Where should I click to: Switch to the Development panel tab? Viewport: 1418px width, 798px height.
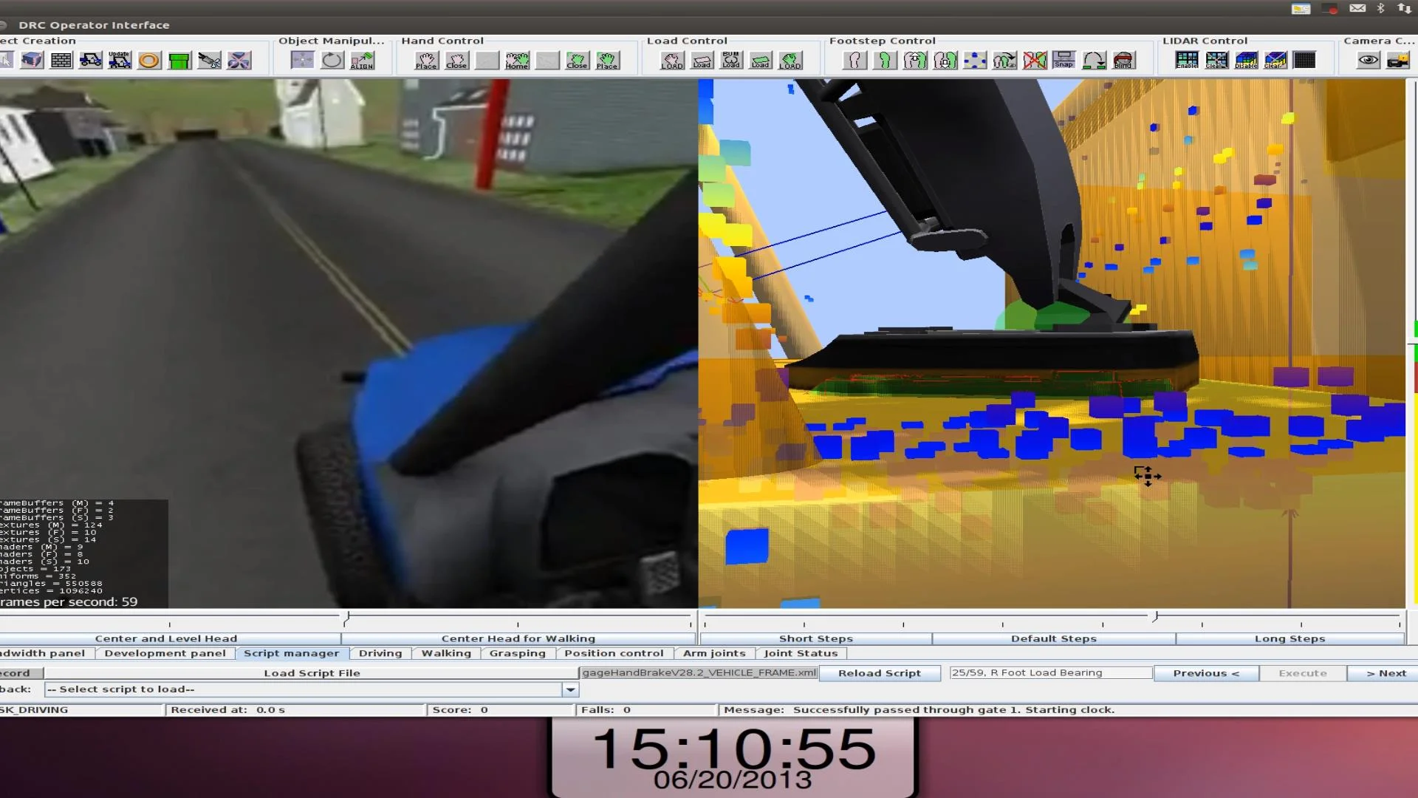(165, 653)
